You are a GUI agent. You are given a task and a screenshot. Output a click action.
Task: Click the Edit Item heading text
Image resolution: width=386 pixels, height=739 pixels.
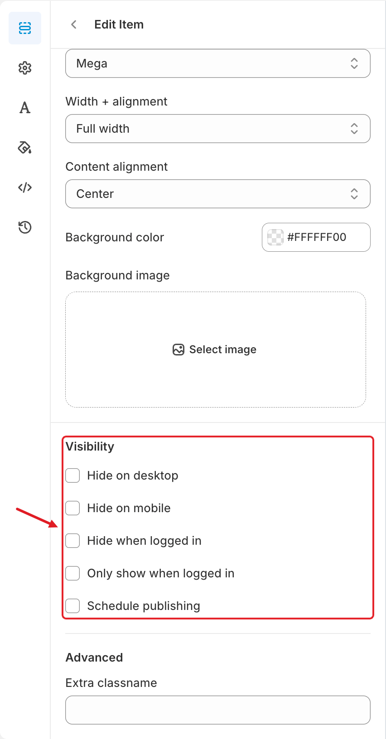[x=119, y=24]
